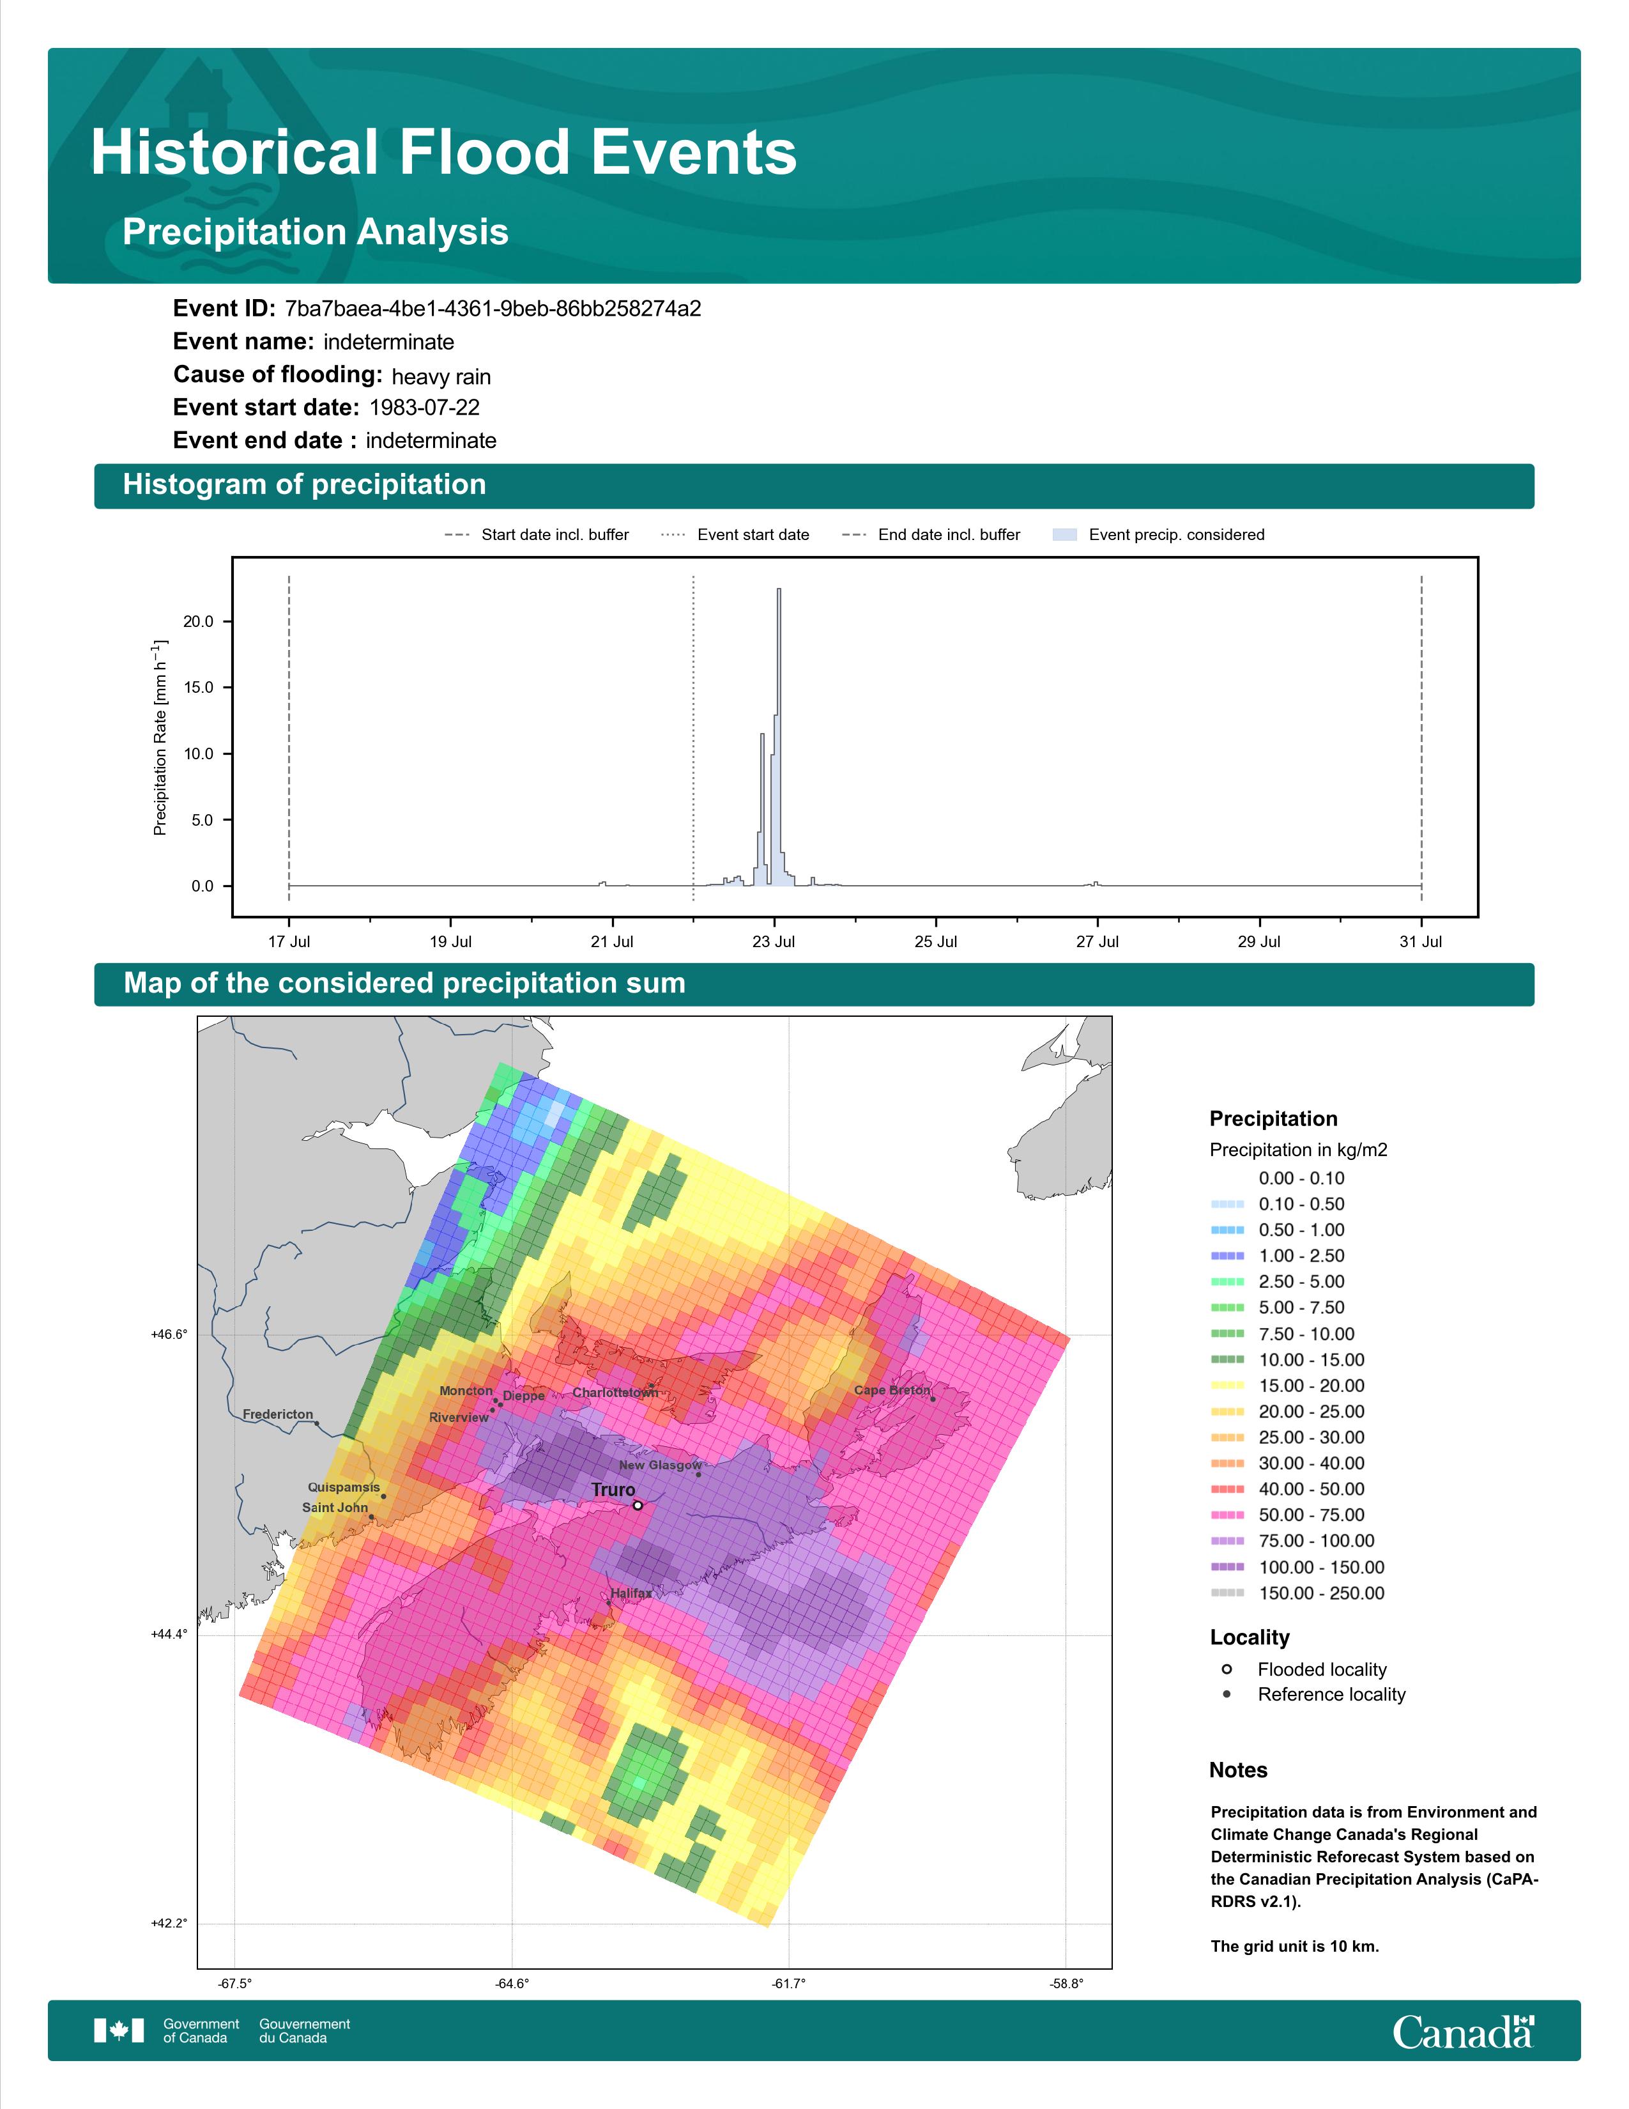The height and width of the screenshot is (2109, 1629).
Task: Click the 1.00 - 2.50 precipitation swatch
Action: coord(1228,1255)
